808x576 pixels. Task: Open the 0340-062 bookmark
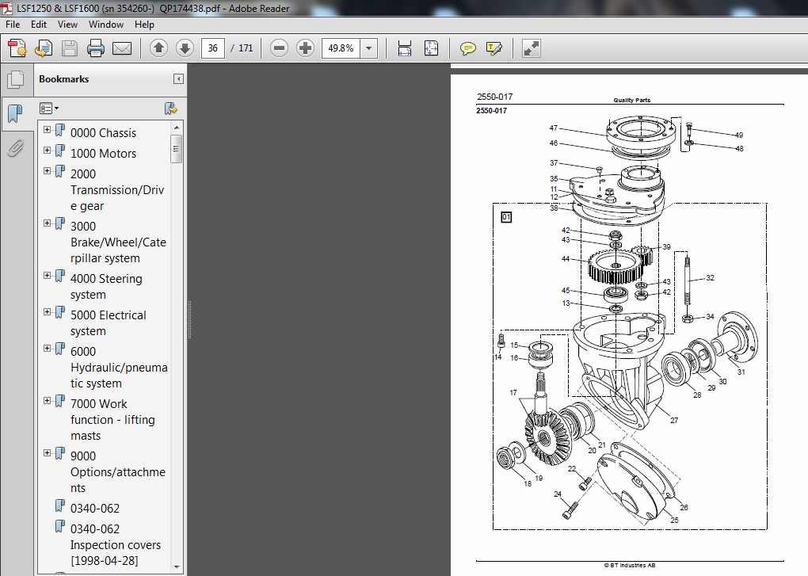pyautogui.click(x=95, y=509)
